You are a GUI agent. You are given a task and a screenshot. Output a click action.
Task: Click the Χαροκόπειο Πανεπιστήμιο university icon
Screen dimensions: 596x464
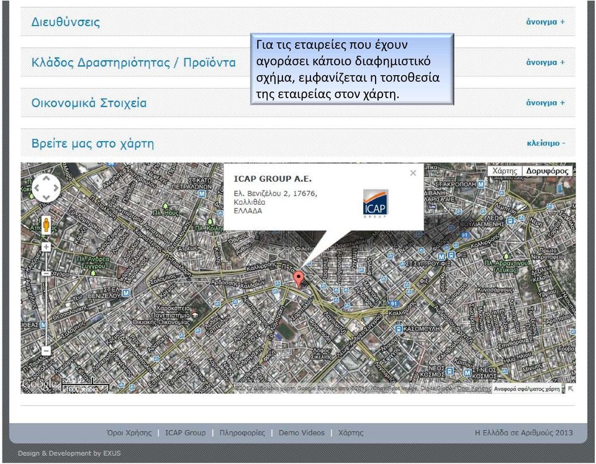coord(195,315)
